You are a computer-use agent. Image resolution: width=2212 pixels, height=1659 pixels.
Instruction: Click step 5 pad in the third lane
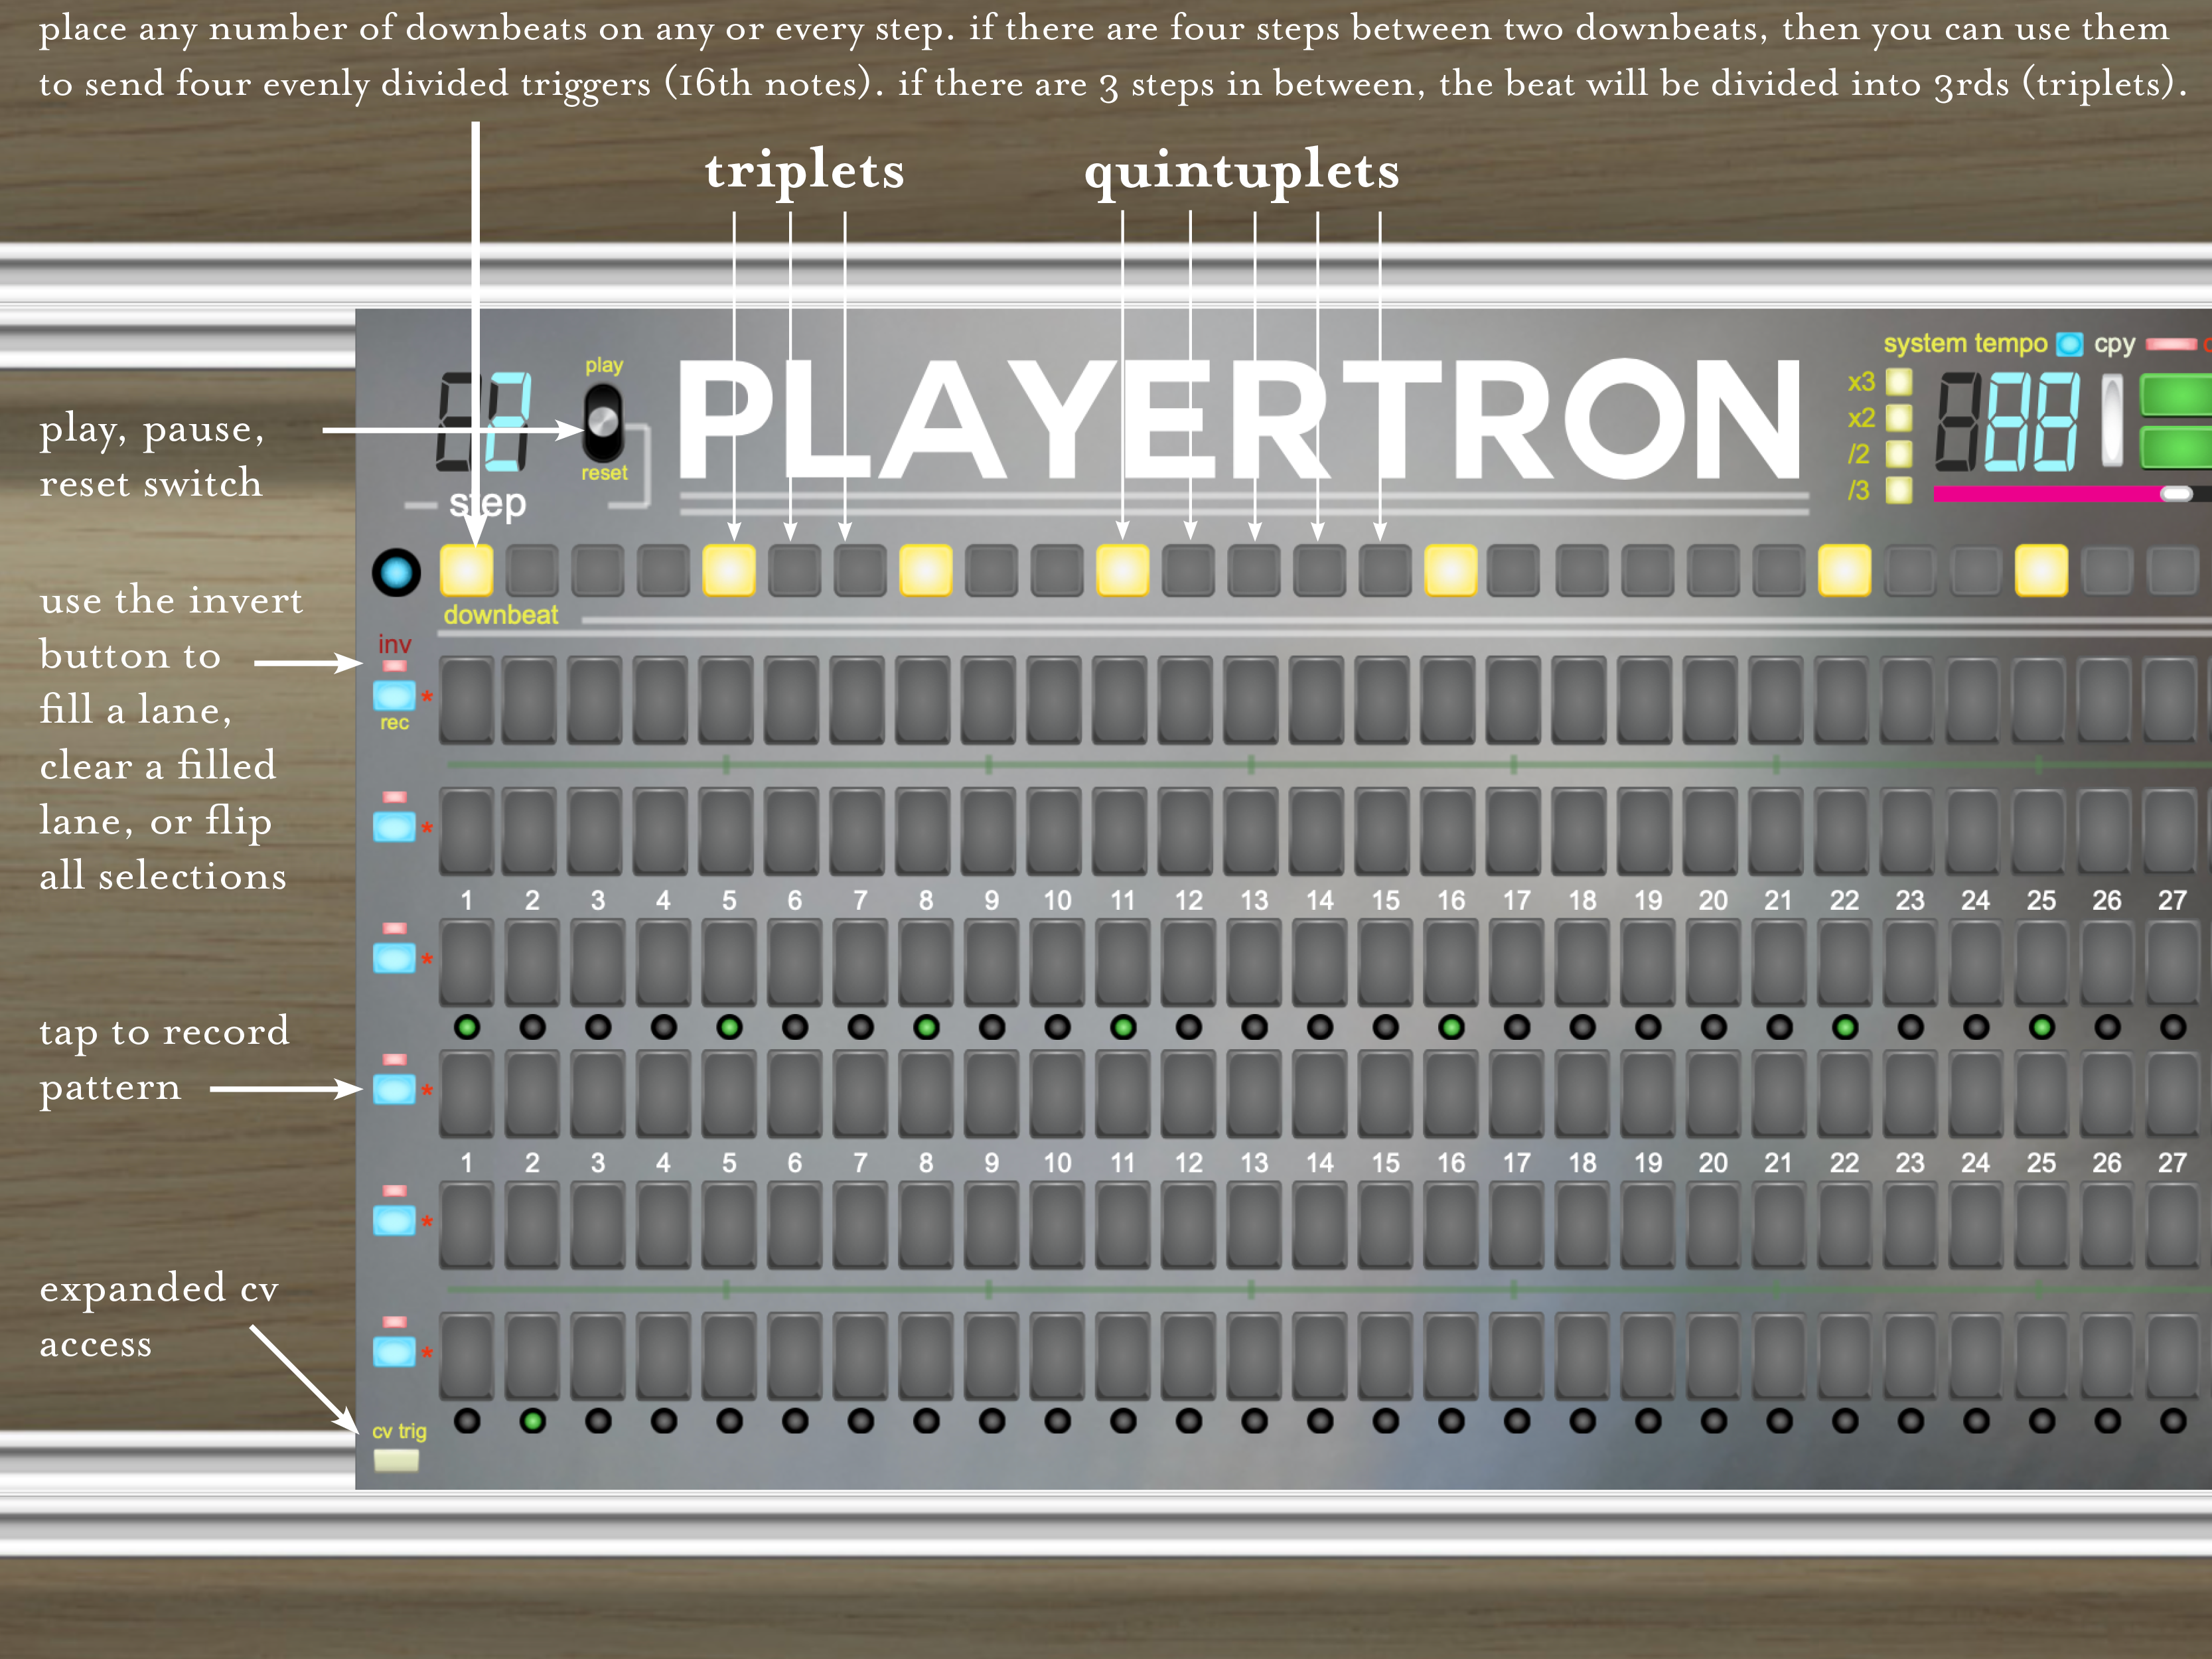click(728, 962)
